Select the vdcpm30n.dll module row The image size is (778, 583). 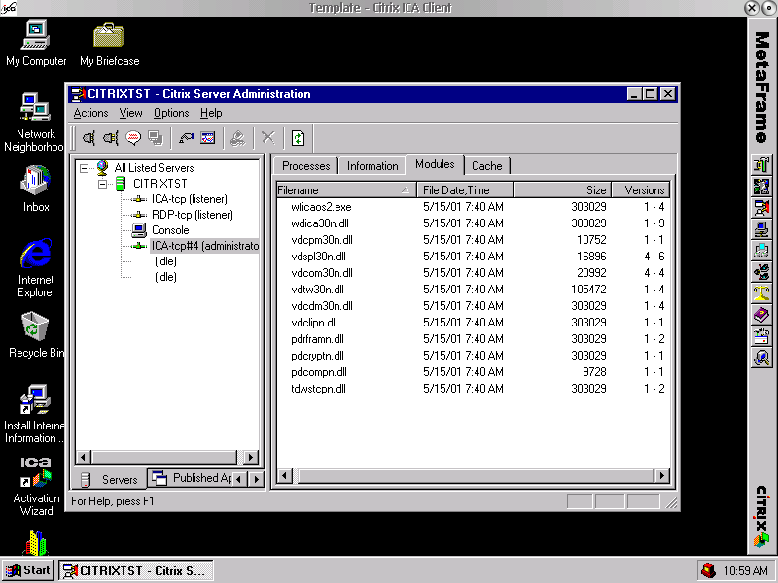(473, 240)
